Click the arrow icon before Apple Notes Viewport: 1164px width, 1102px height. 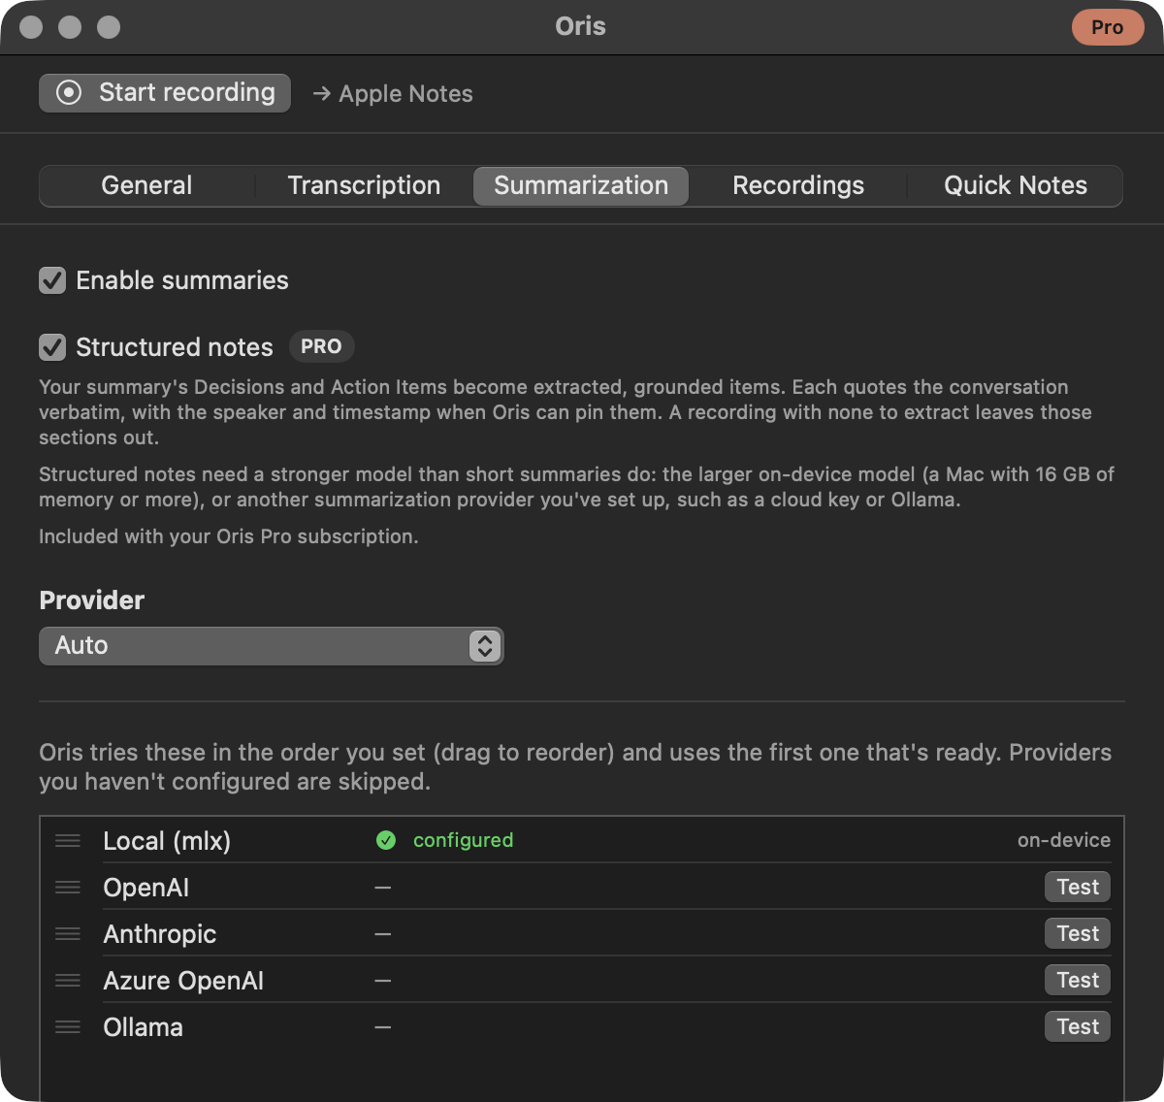pos(322,94)
